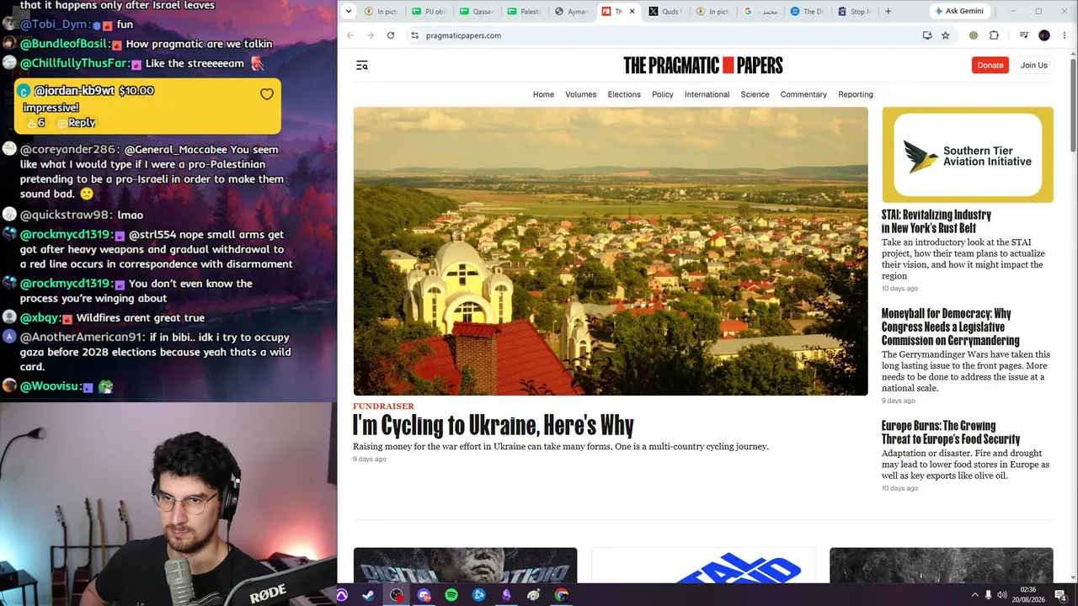The height and width of the screenshot is (606, 1078).
Task: Open the Volumes menu item
Action: coord(581,94)
